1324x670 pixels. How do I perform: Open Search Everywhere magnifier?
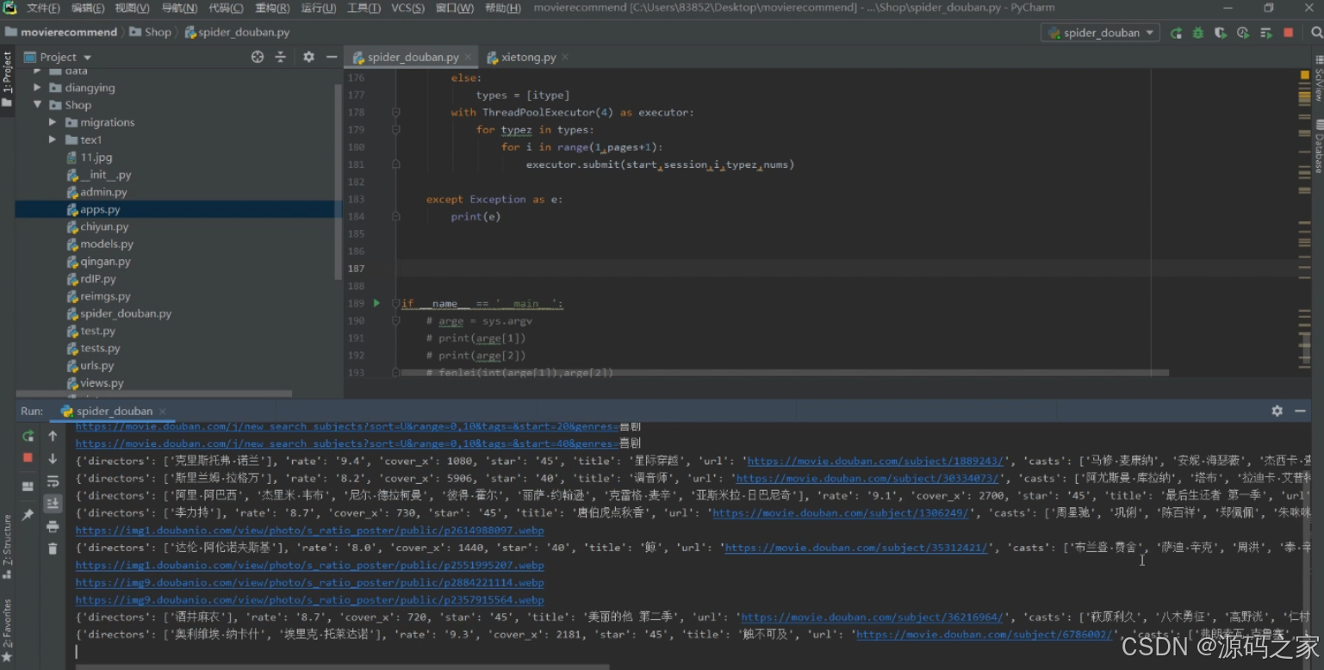1316,33
